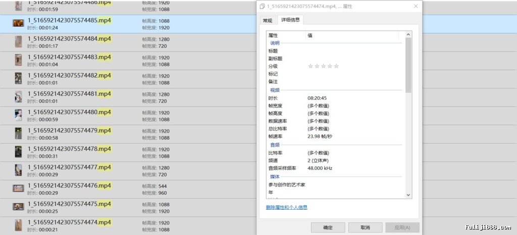Select file 1_5165921423075574484.mp4
The width and height of the screenshot is (517, 235).
tap(129, 42)
